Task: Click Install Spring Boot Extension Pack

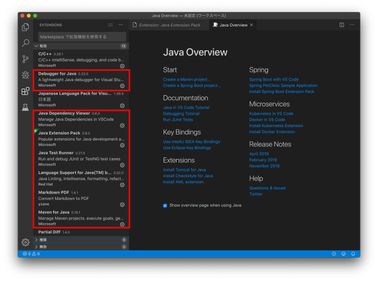Action: click(281, 91)
